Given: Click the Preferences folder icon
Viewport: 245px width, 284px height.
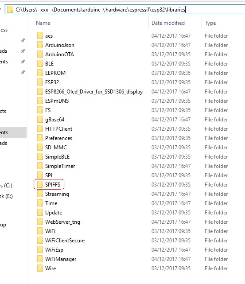Looking at the screenshot, I should (40, 138).
